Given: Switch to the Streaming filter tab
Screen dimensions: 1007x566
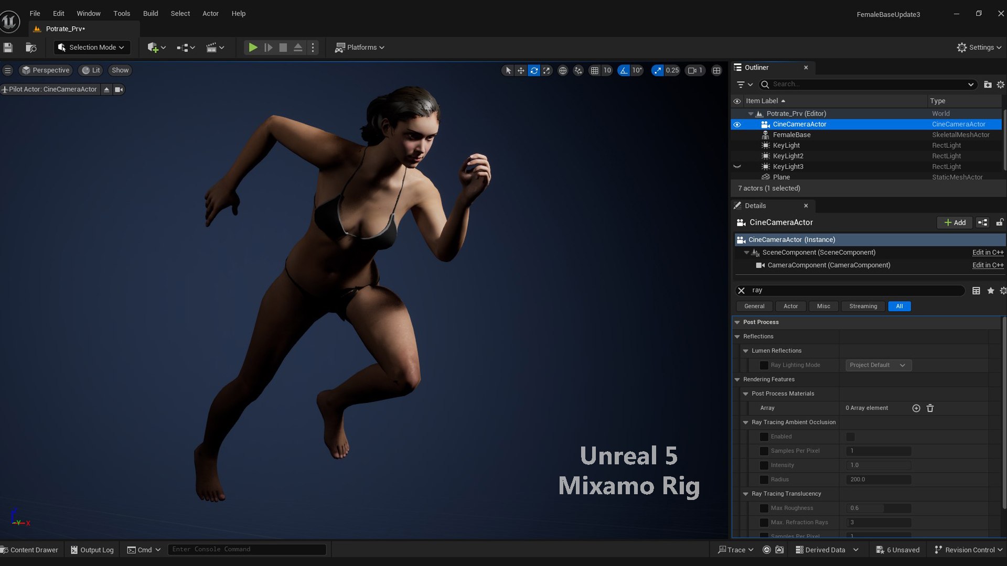Looking at the screenshot, I should 863,307.
